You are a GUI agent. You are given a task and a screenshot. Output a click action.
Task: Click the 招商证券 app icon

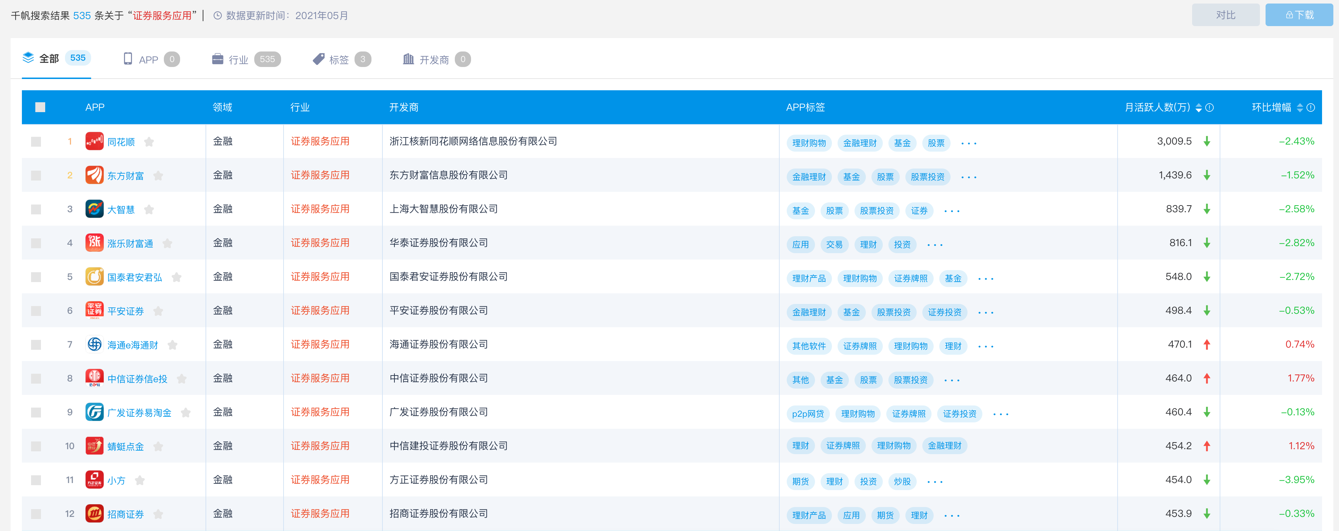coord(94,513)
